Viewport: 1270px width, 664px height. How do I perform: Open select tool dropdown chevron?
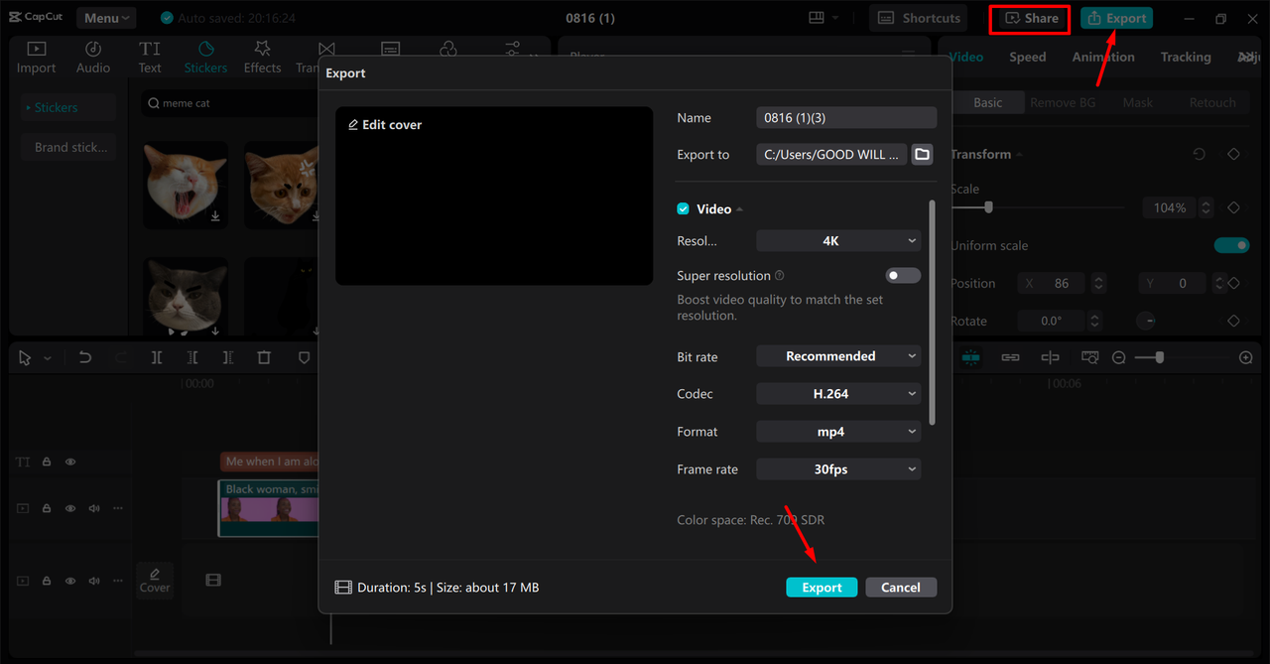click(x=47, y=358)
